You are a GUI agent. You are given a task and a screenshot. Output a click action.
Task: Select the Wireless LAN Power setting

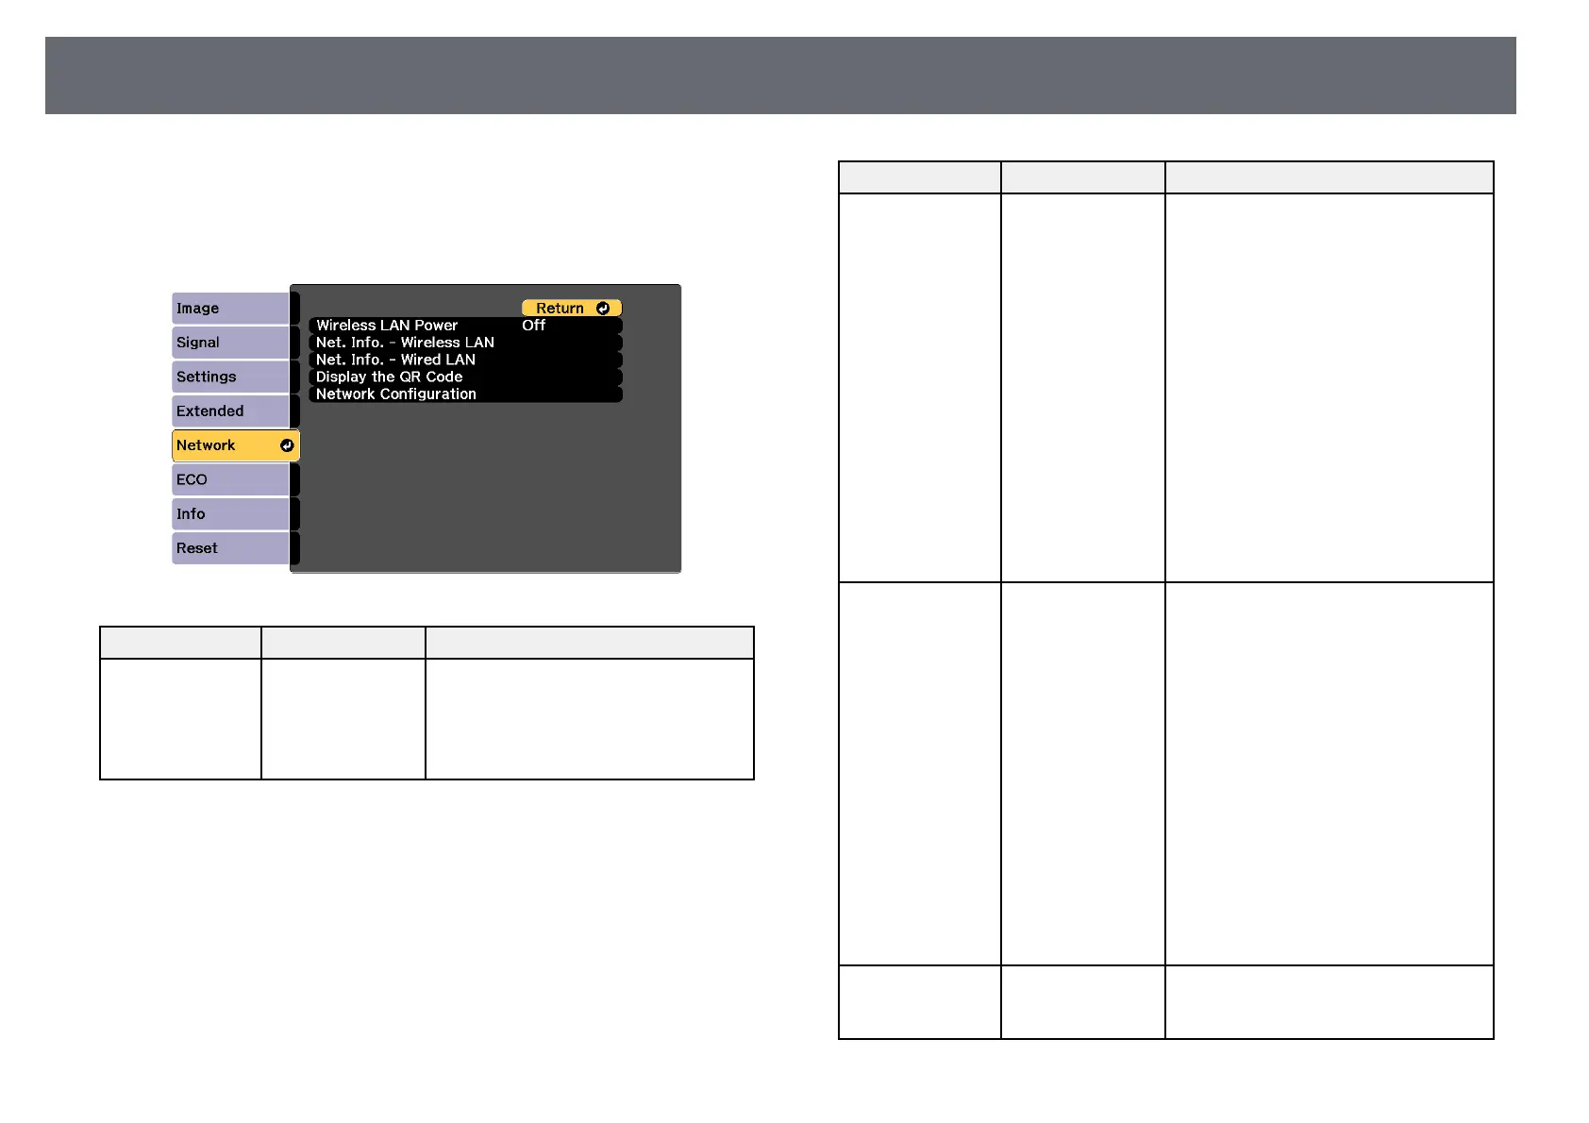(465, 326)
